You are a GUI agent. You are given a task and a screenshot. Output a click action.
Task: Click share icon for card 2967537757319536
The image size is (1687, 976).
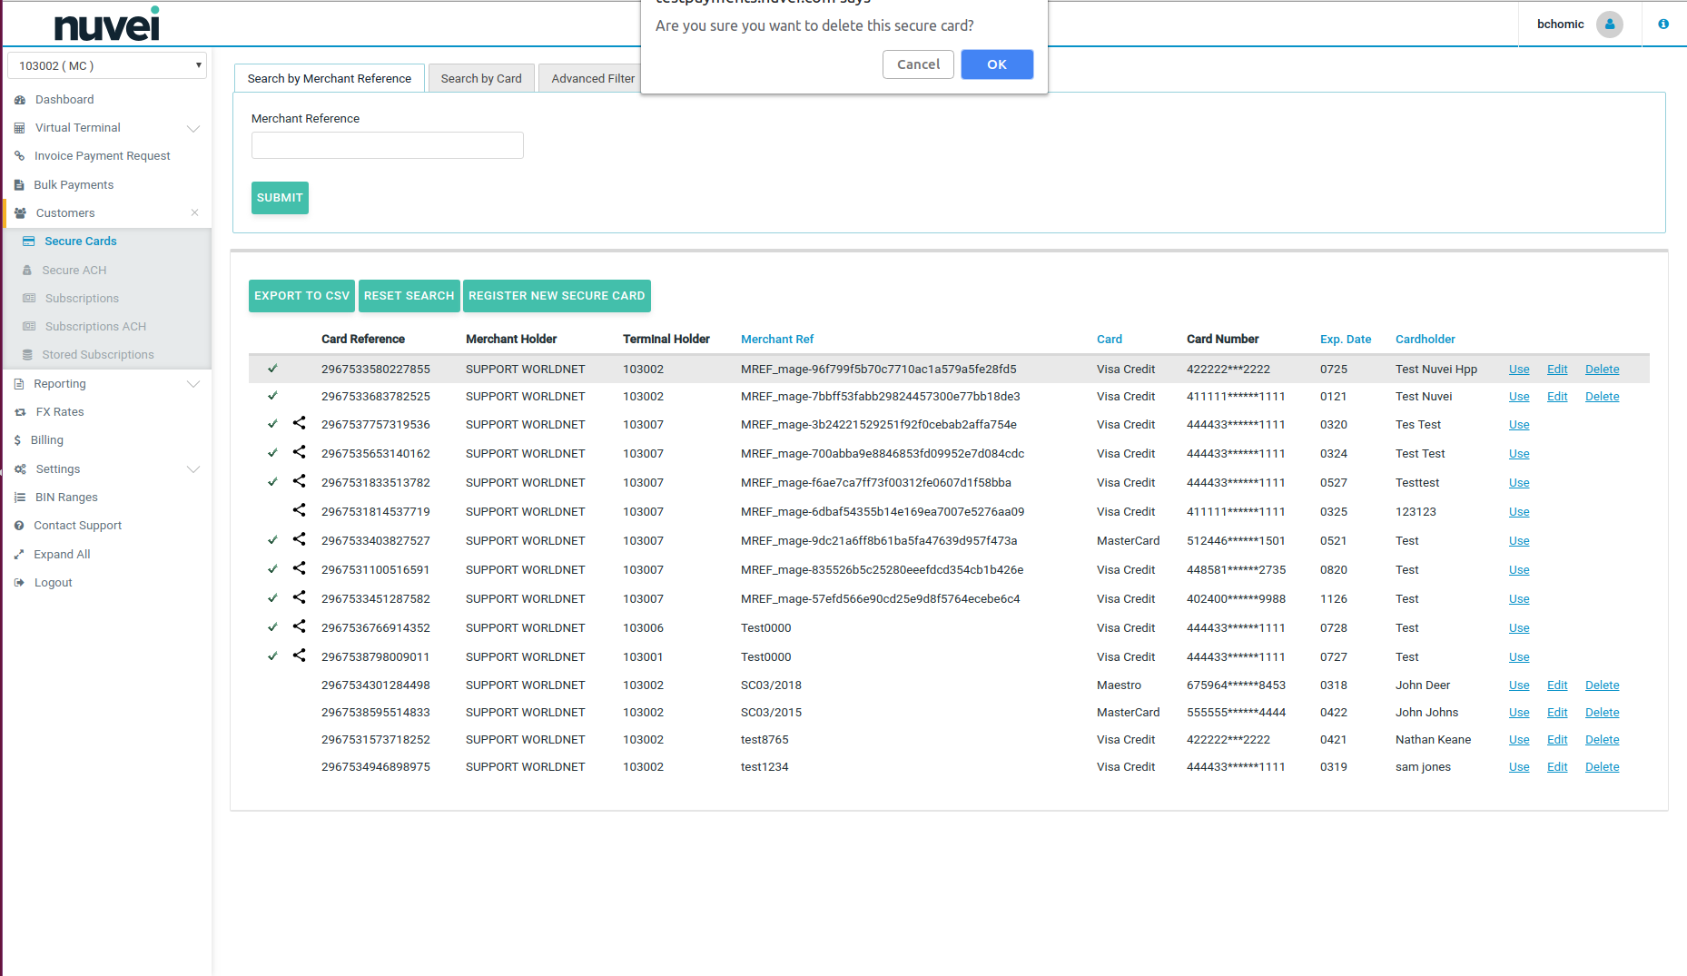[299, 423]
